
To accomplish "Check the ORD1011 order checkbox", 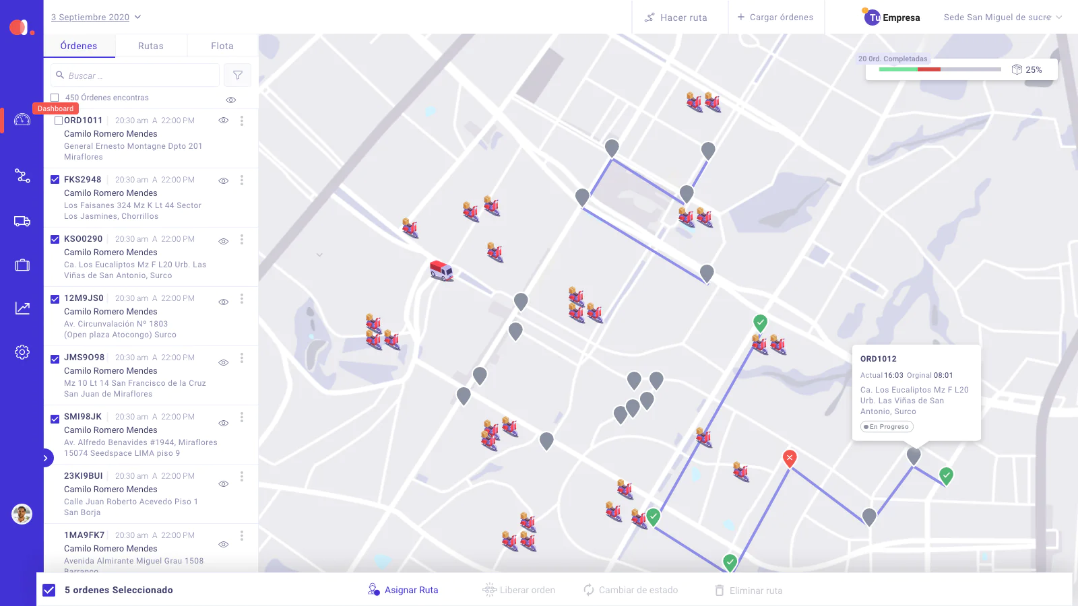I will (x=59, y=121).
